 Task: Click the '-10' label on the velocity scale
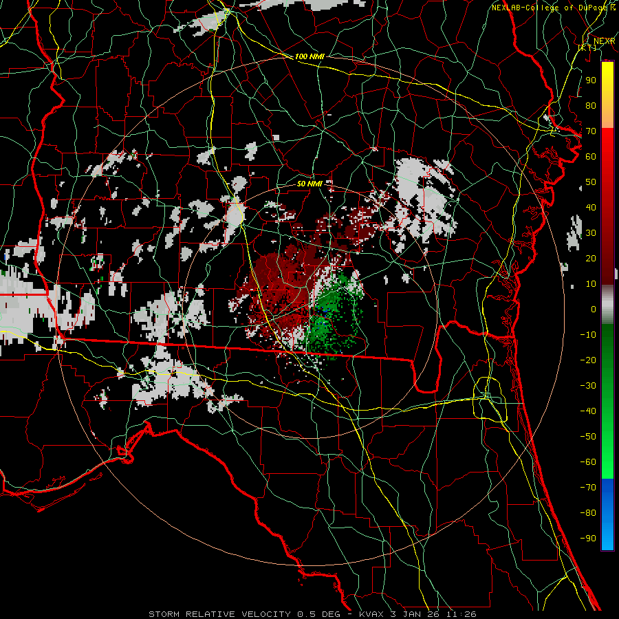click(588, 335)
